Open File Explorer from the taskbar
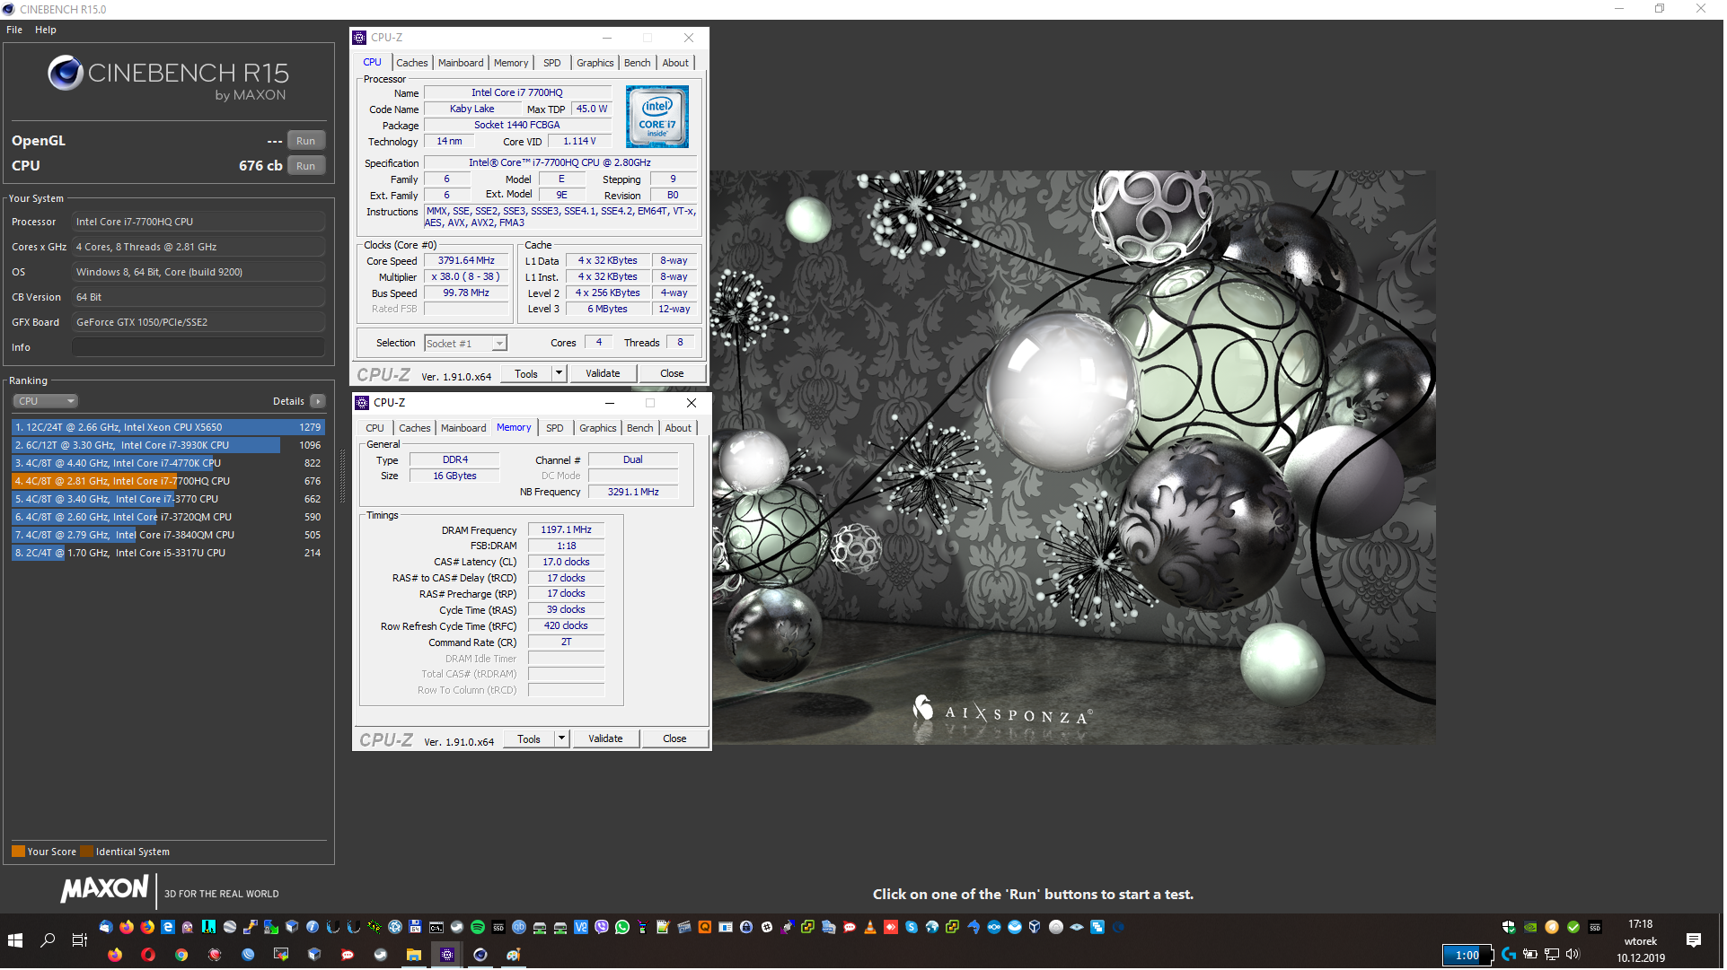 pyautogui.click(x=414, y=956)
